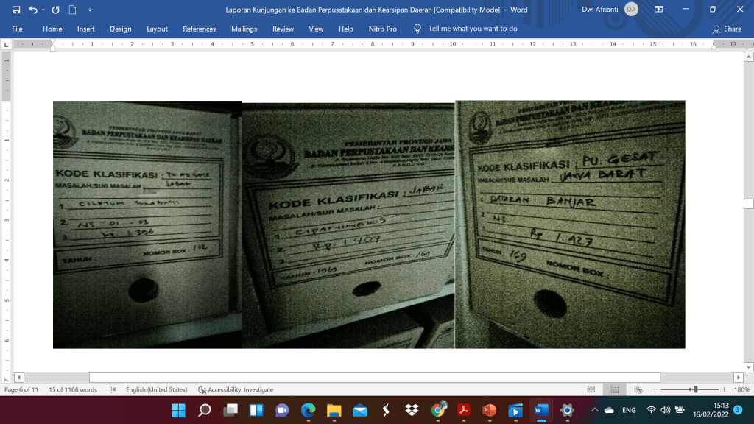Click Accessibility: Investigate in status bar

pyautogui.click(x=236, y=389)
